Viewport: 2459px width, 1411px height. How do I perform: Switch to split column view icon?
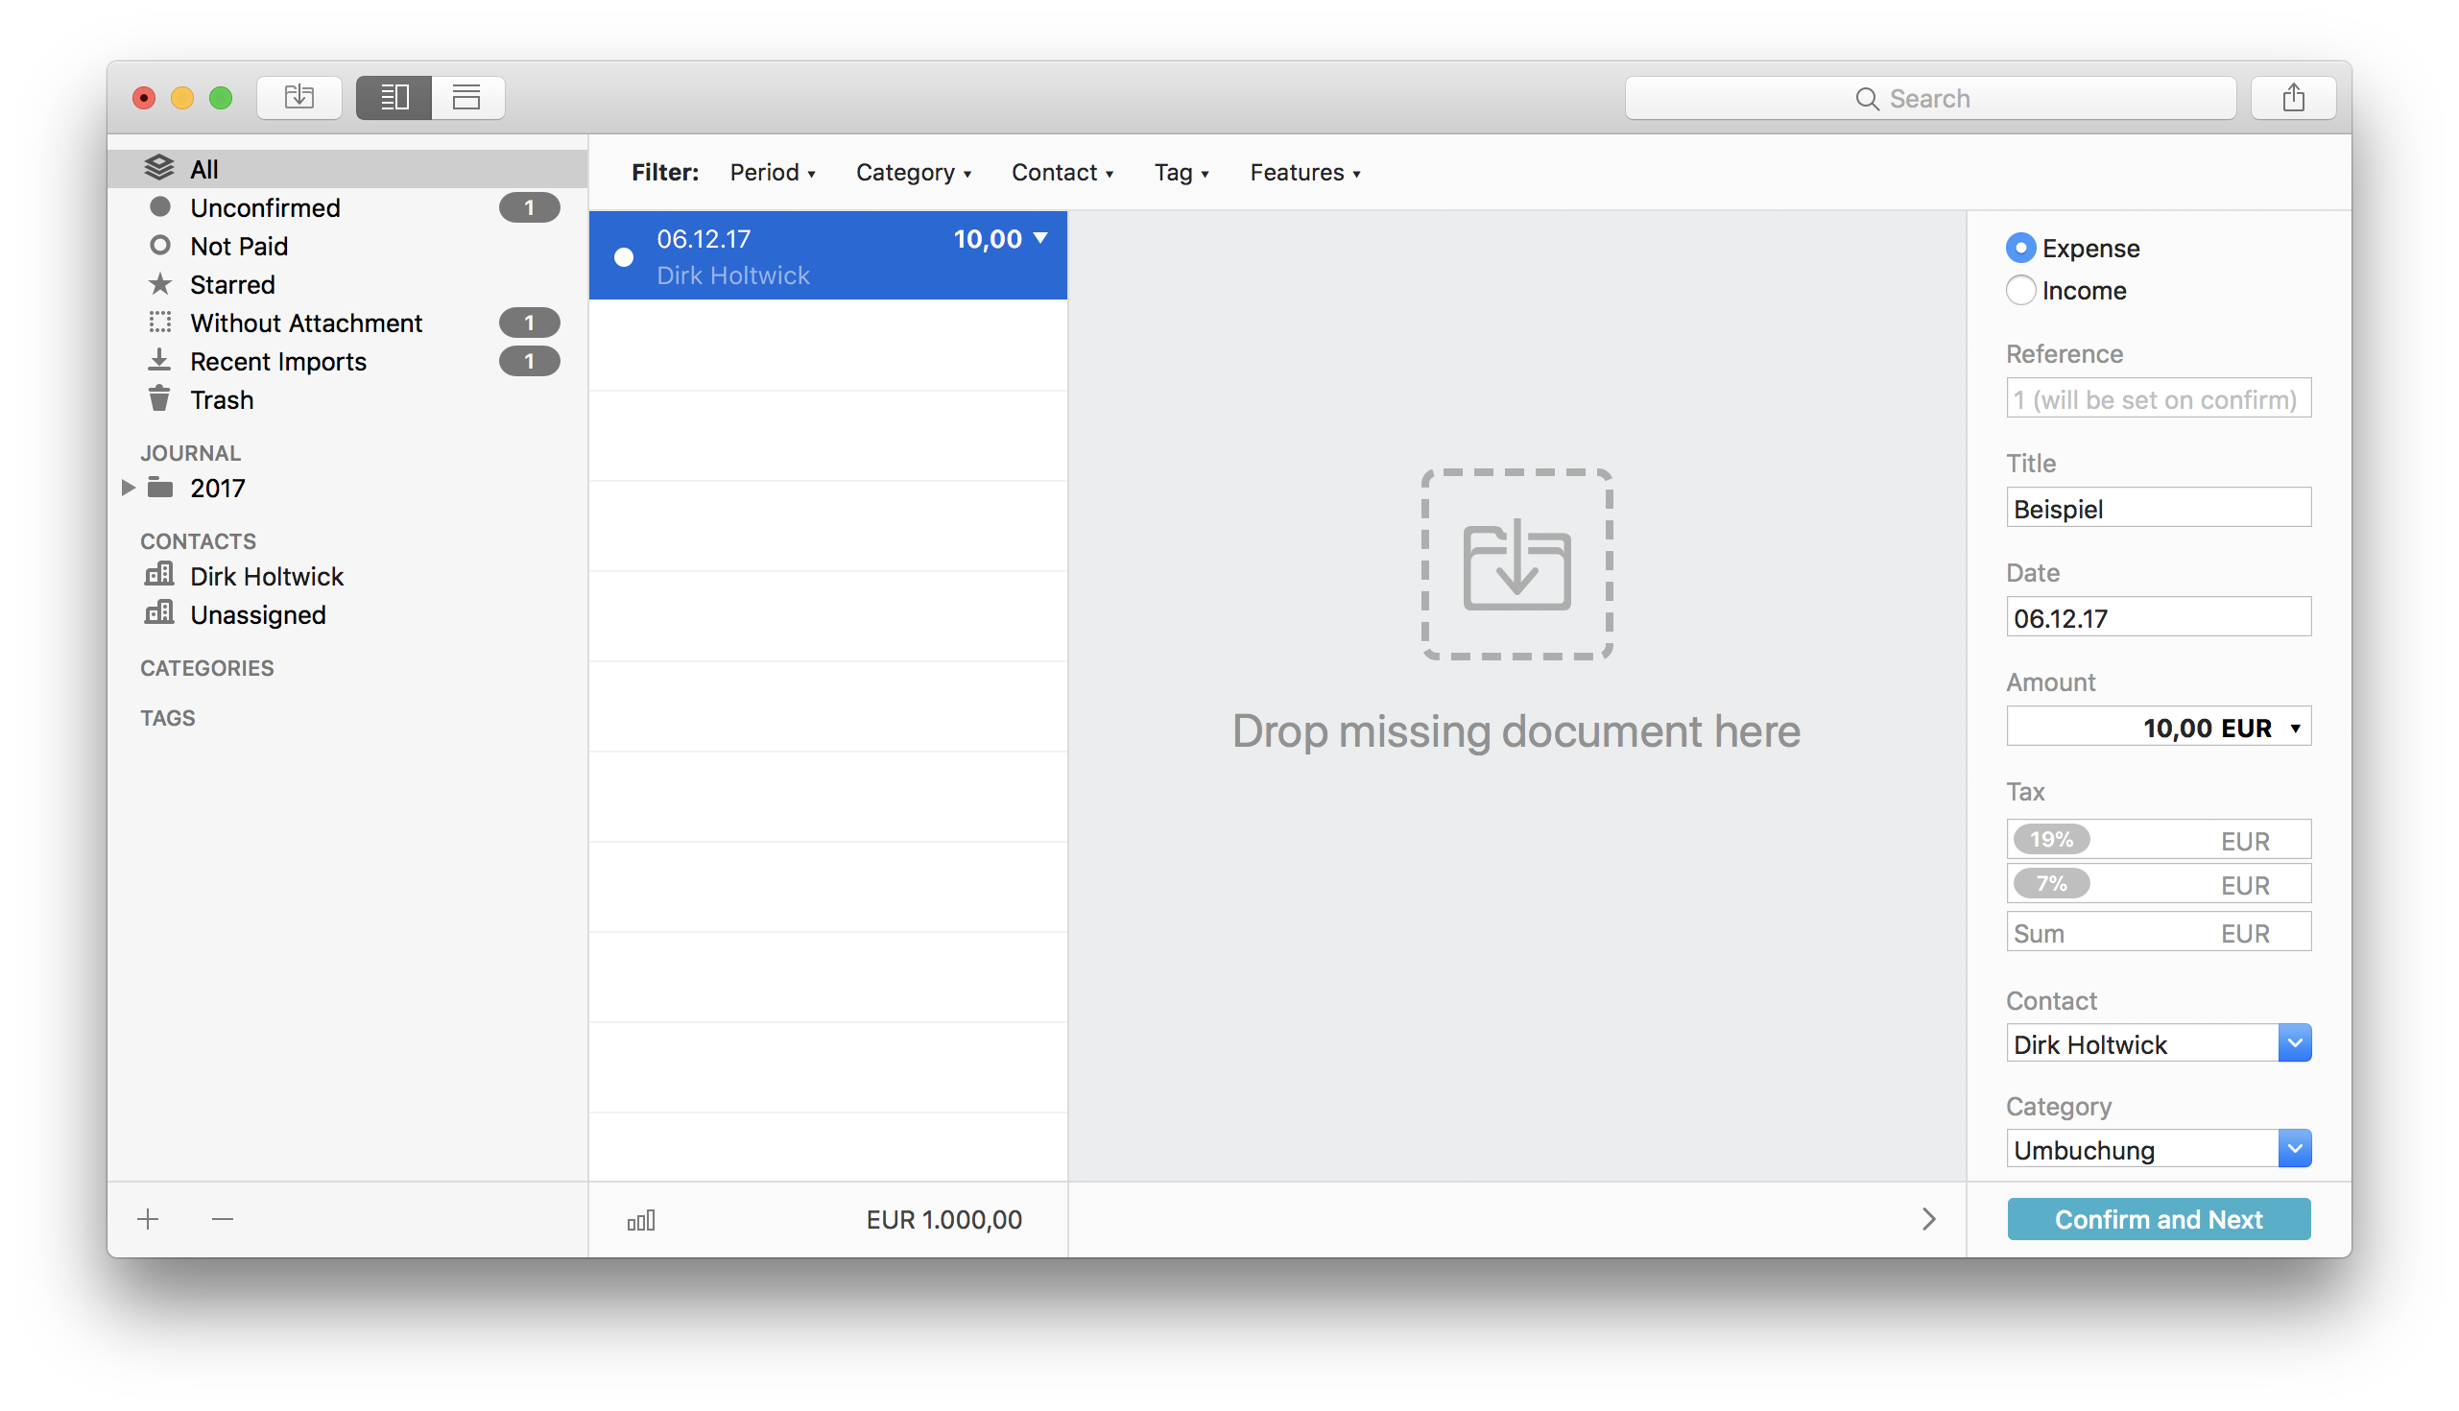point(394,98)
